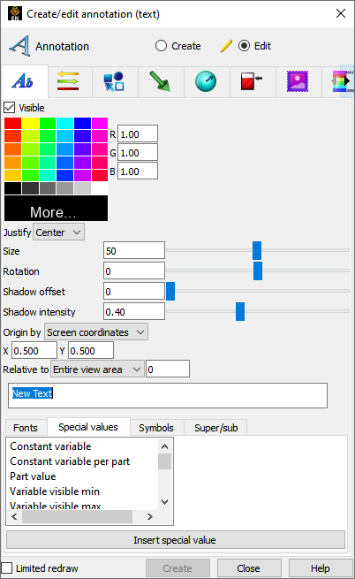The image size is (355, 579).
Task: Click the R color value field
Action: (x=138, y=133)
